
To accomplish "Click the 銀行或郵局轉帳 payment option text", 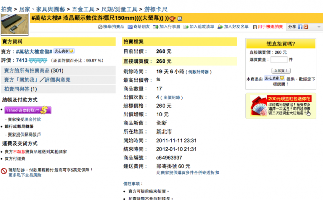I will click(19, 126).
